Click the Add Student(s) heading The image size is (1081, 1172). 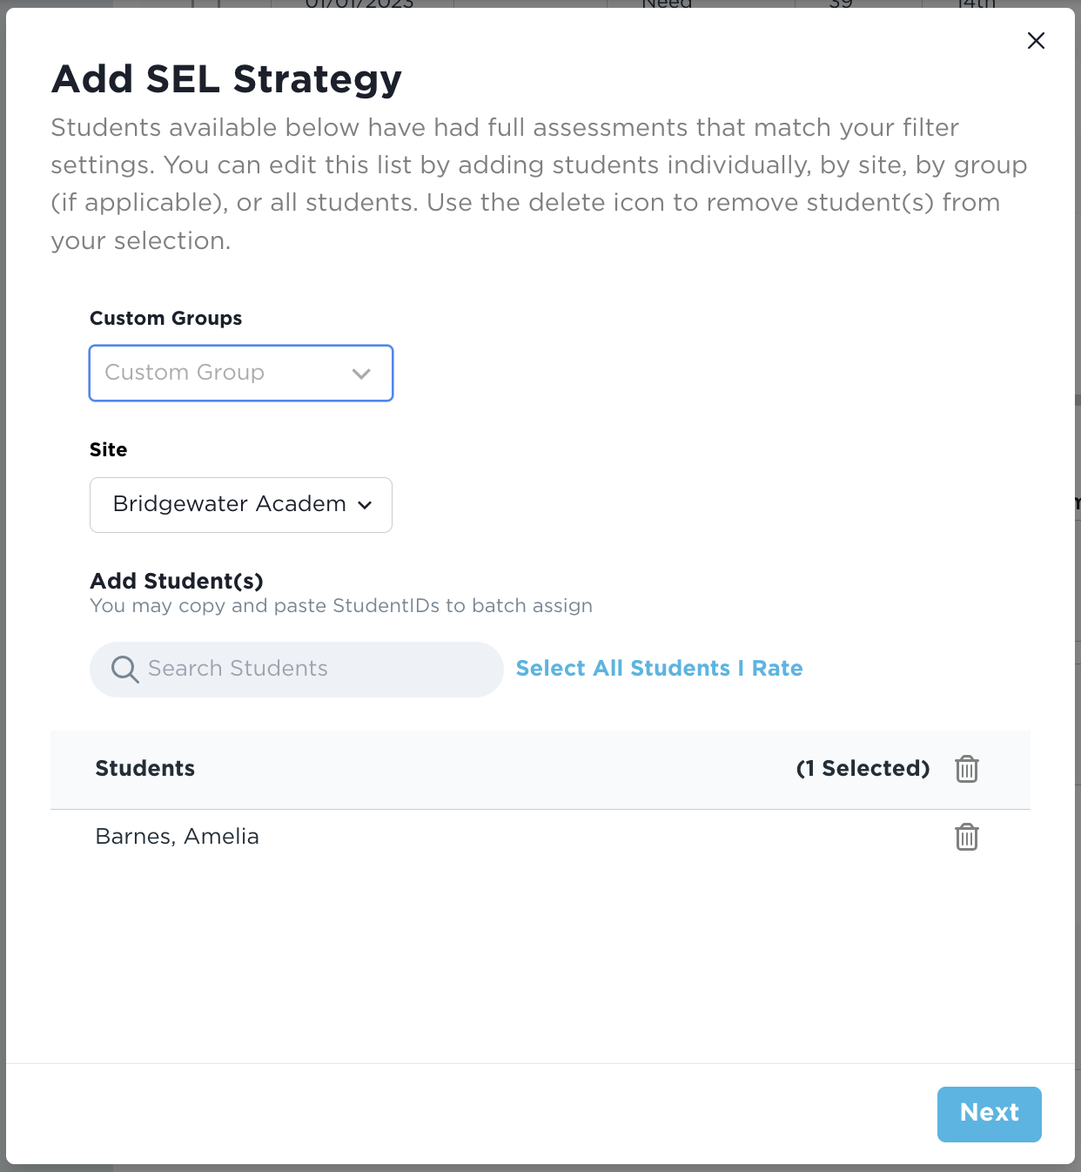pyautogui.click(x=177, y=580)
